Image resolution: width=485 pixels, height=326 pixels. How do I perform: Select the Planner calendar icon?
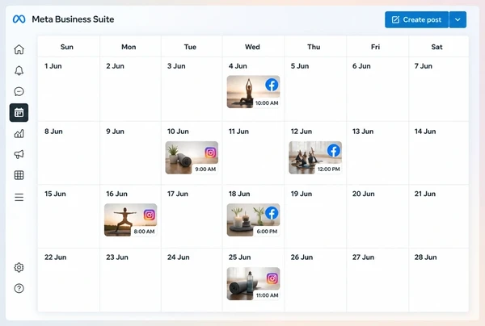(x=19, y=113)
